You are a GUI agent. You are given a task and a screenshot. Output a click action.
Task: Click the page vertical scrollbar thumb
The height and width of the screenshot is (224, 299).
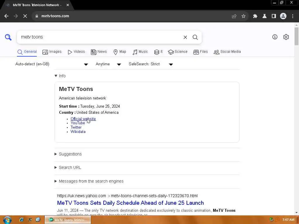[x=296, y=36]
